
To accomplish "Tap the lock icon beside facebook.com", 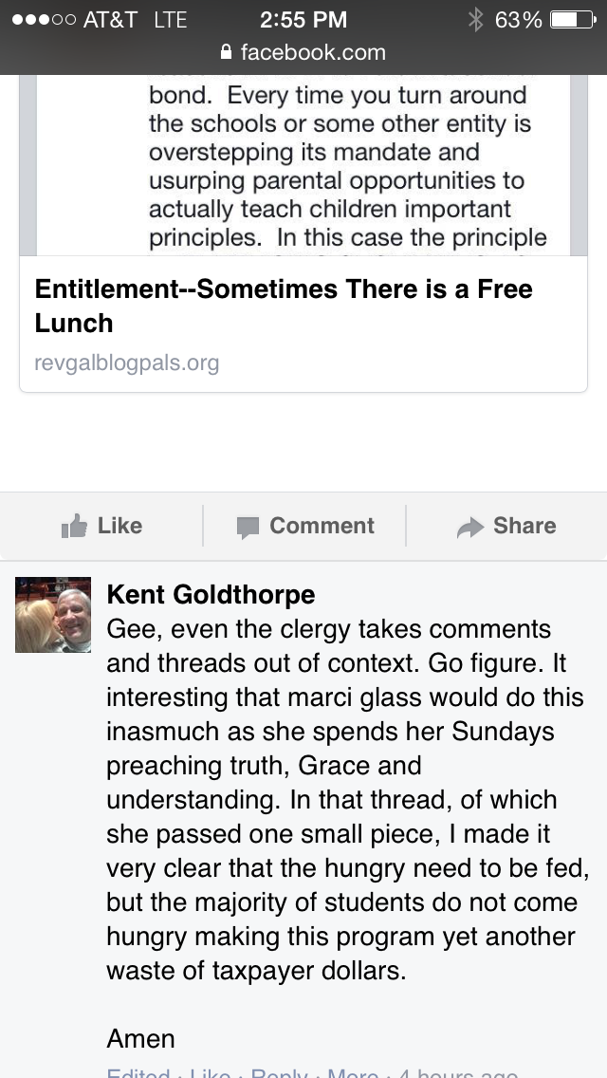I will click(226, 51).
